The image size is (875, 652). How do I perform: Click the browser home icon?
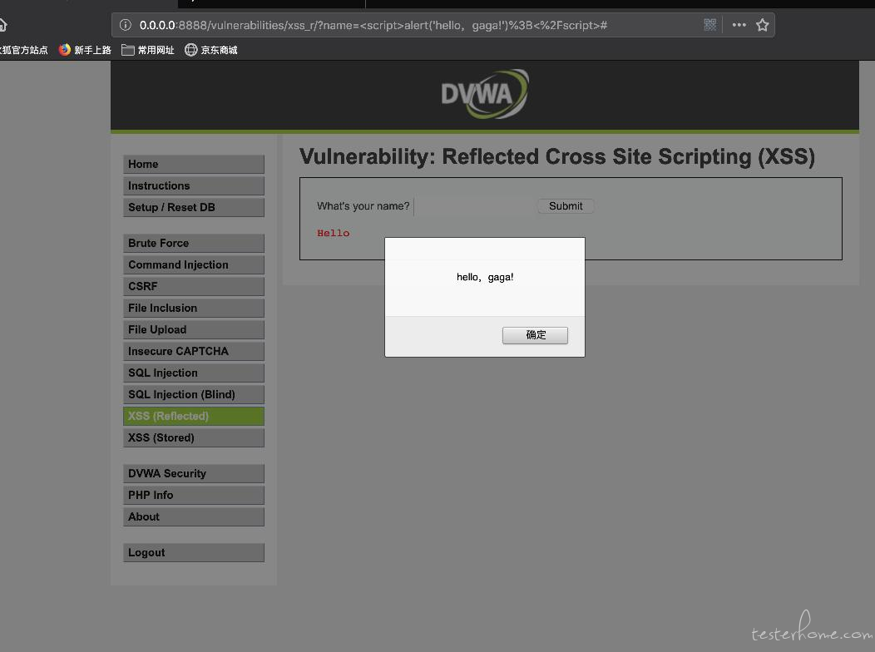[x=2, y=25]
